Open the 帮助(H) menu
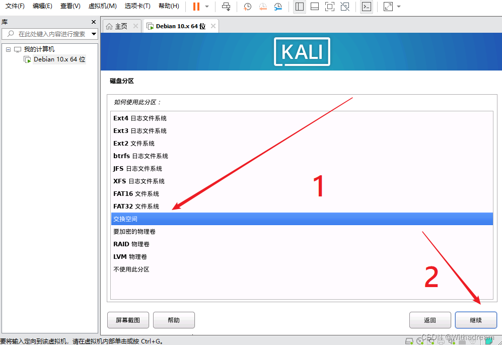Screen dimensions: 502x345 tap(169, 6)
